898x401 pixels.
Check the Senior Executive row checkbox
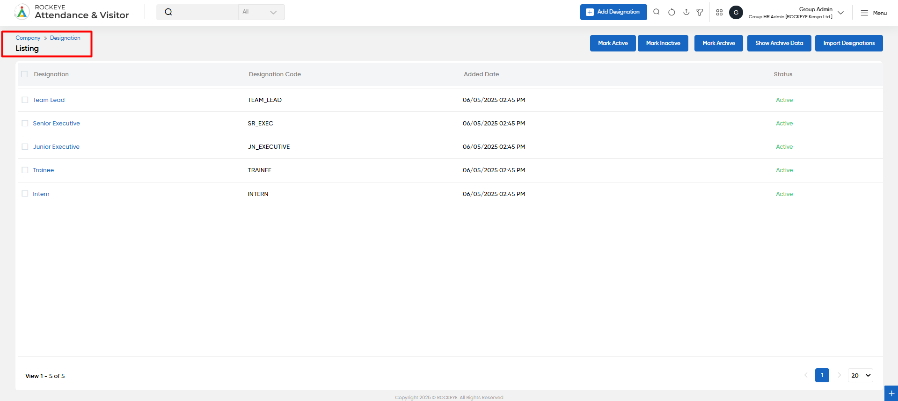(x=25, y=123)
